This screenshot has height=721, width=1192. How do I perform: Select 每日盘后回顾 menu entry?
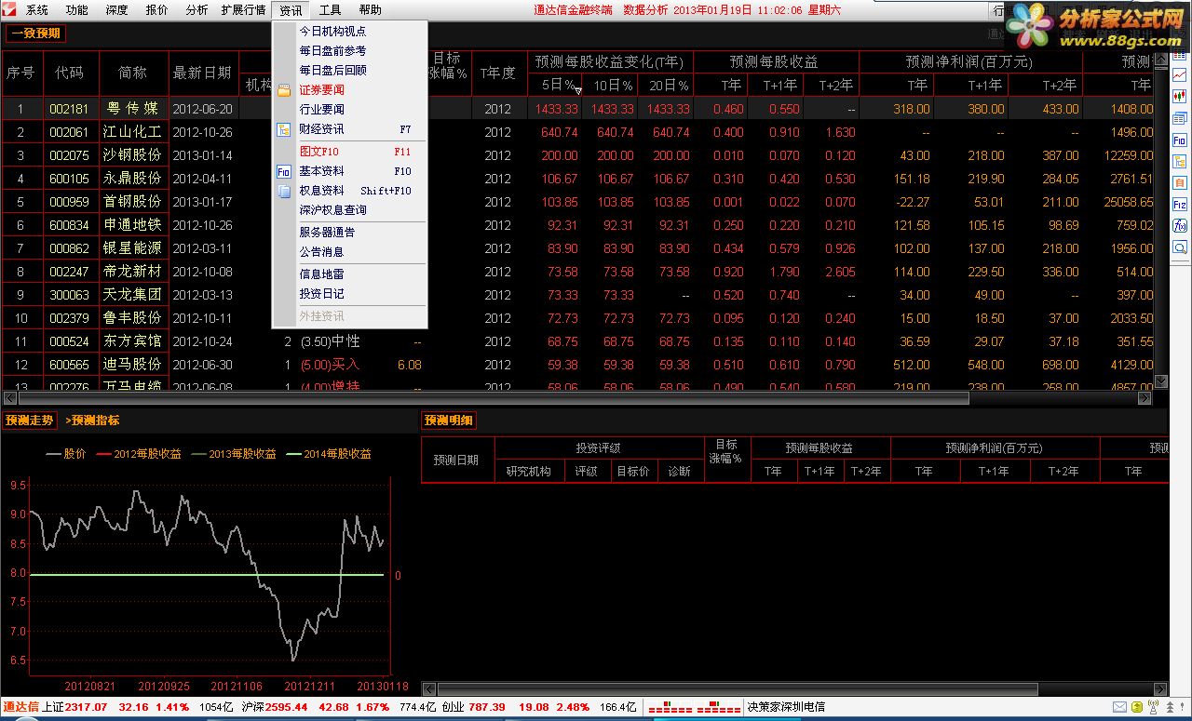[x=349, y=71]
